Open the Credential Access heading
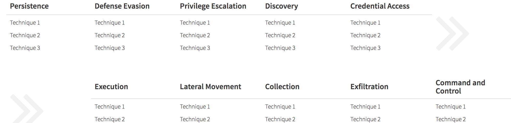The image size is (511, 123). tap(380, 6)
